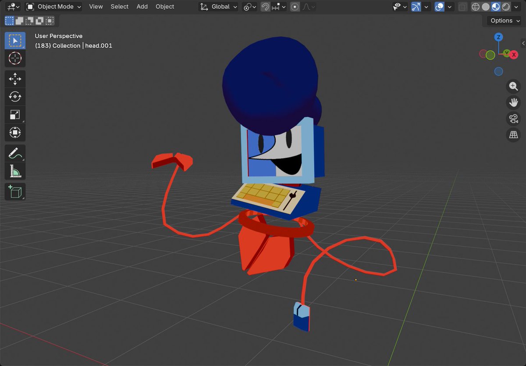The height and width of the screenshot is (366, 526).
Task: Click the pan view hand icon
Action: click(x=513, y=102)
